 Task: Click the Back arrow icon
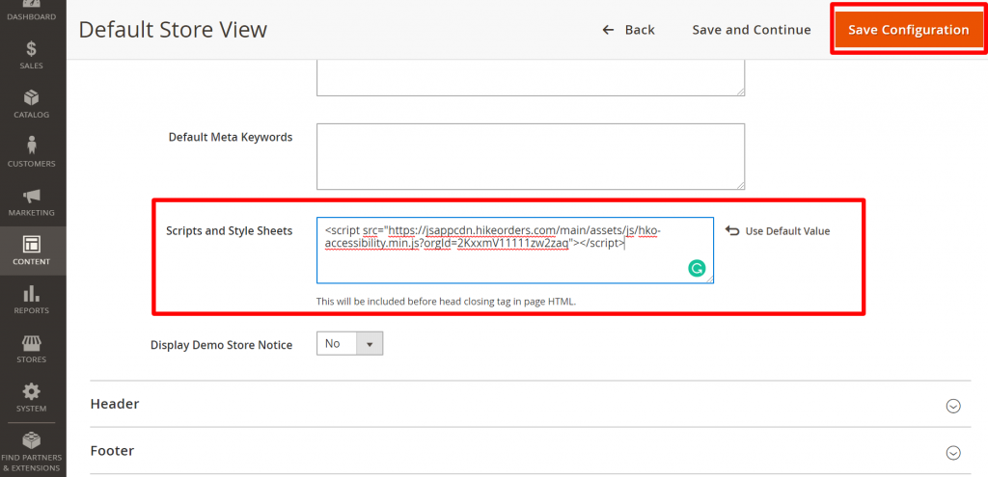coord(608,30)
